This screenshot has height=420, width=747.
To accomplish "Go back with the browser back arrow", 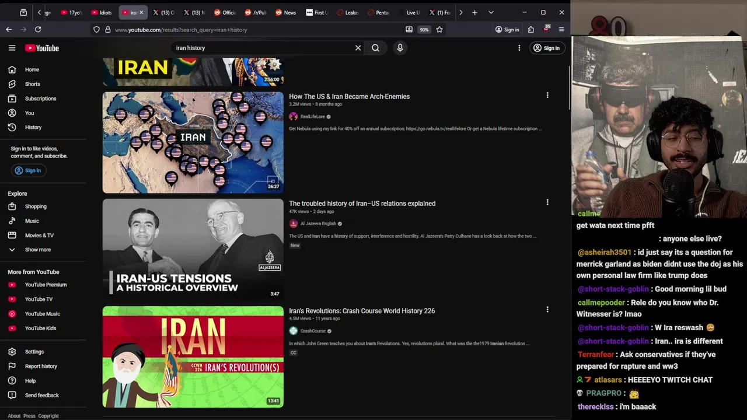I will click(9, 29).
